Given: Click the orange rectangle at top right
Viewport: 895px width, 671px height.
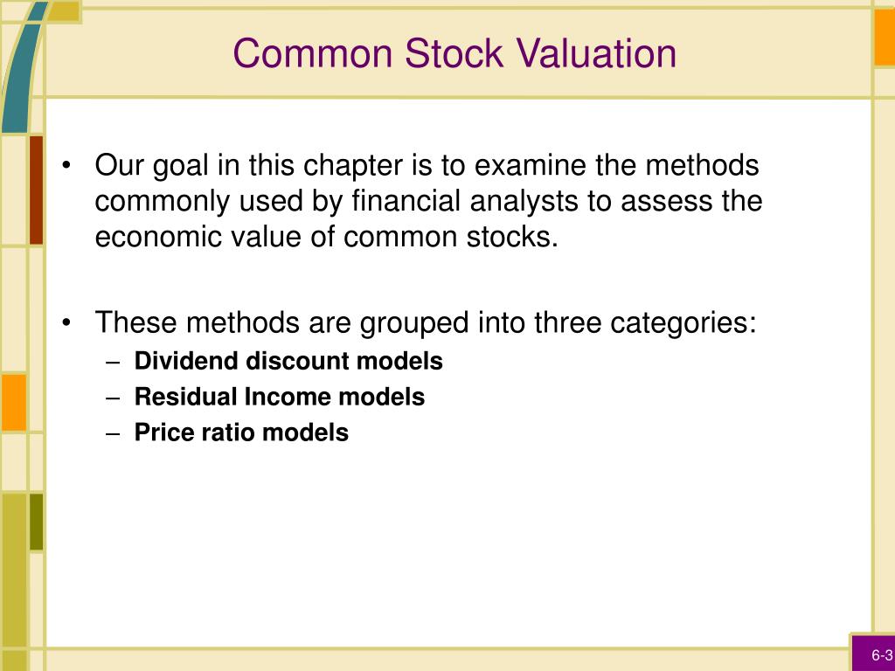Looking at the screenshot, I should pyautogui.click(x=885, y=38).
